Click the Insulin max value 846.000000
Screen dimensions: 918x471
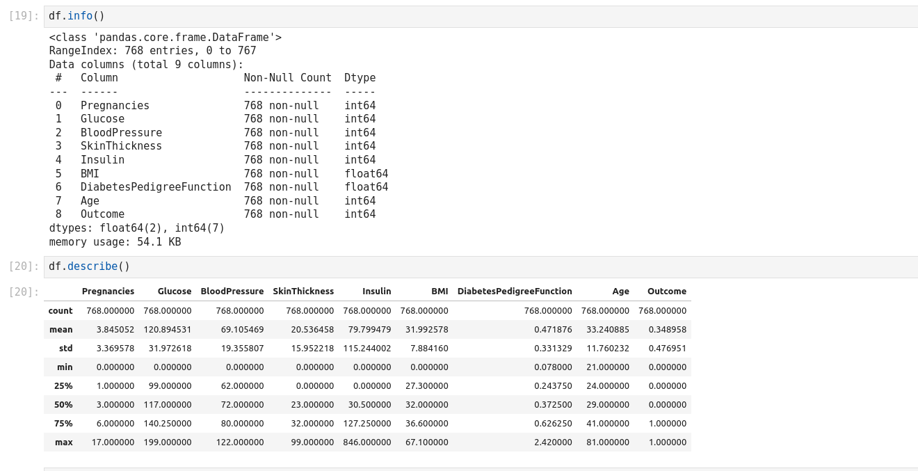click(x=367, y=442)
